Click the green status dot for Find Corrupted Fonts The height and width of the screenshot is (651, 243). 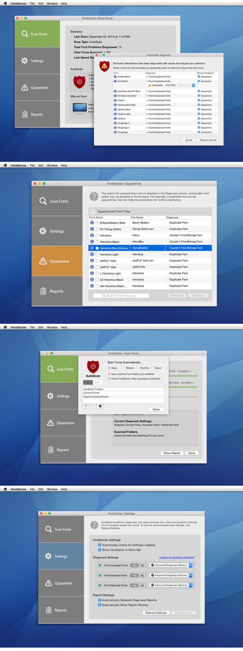point(100,565)
